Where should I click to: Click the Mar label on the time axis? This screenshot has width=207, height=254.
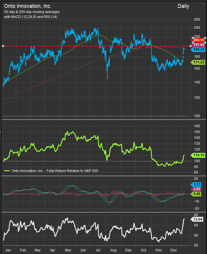tap(38, 250)
